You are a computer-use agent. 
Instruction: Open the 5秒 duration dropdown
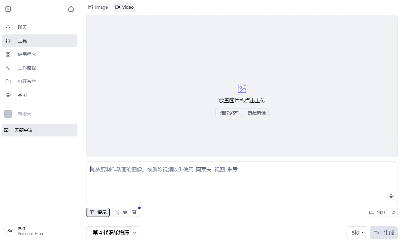pyautogui.click(x=357, y=233)
